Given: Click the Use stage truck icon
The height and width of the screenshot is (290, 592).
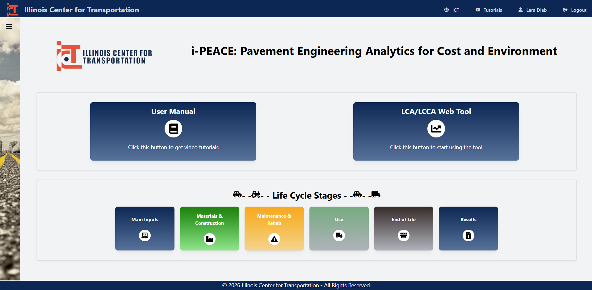Looking at the screenshot, I should click(339, 235).
